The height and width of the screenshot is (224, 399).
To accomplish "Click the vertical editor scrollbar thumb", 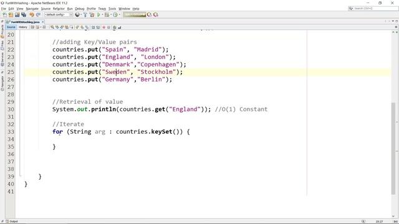I will 393,149.
